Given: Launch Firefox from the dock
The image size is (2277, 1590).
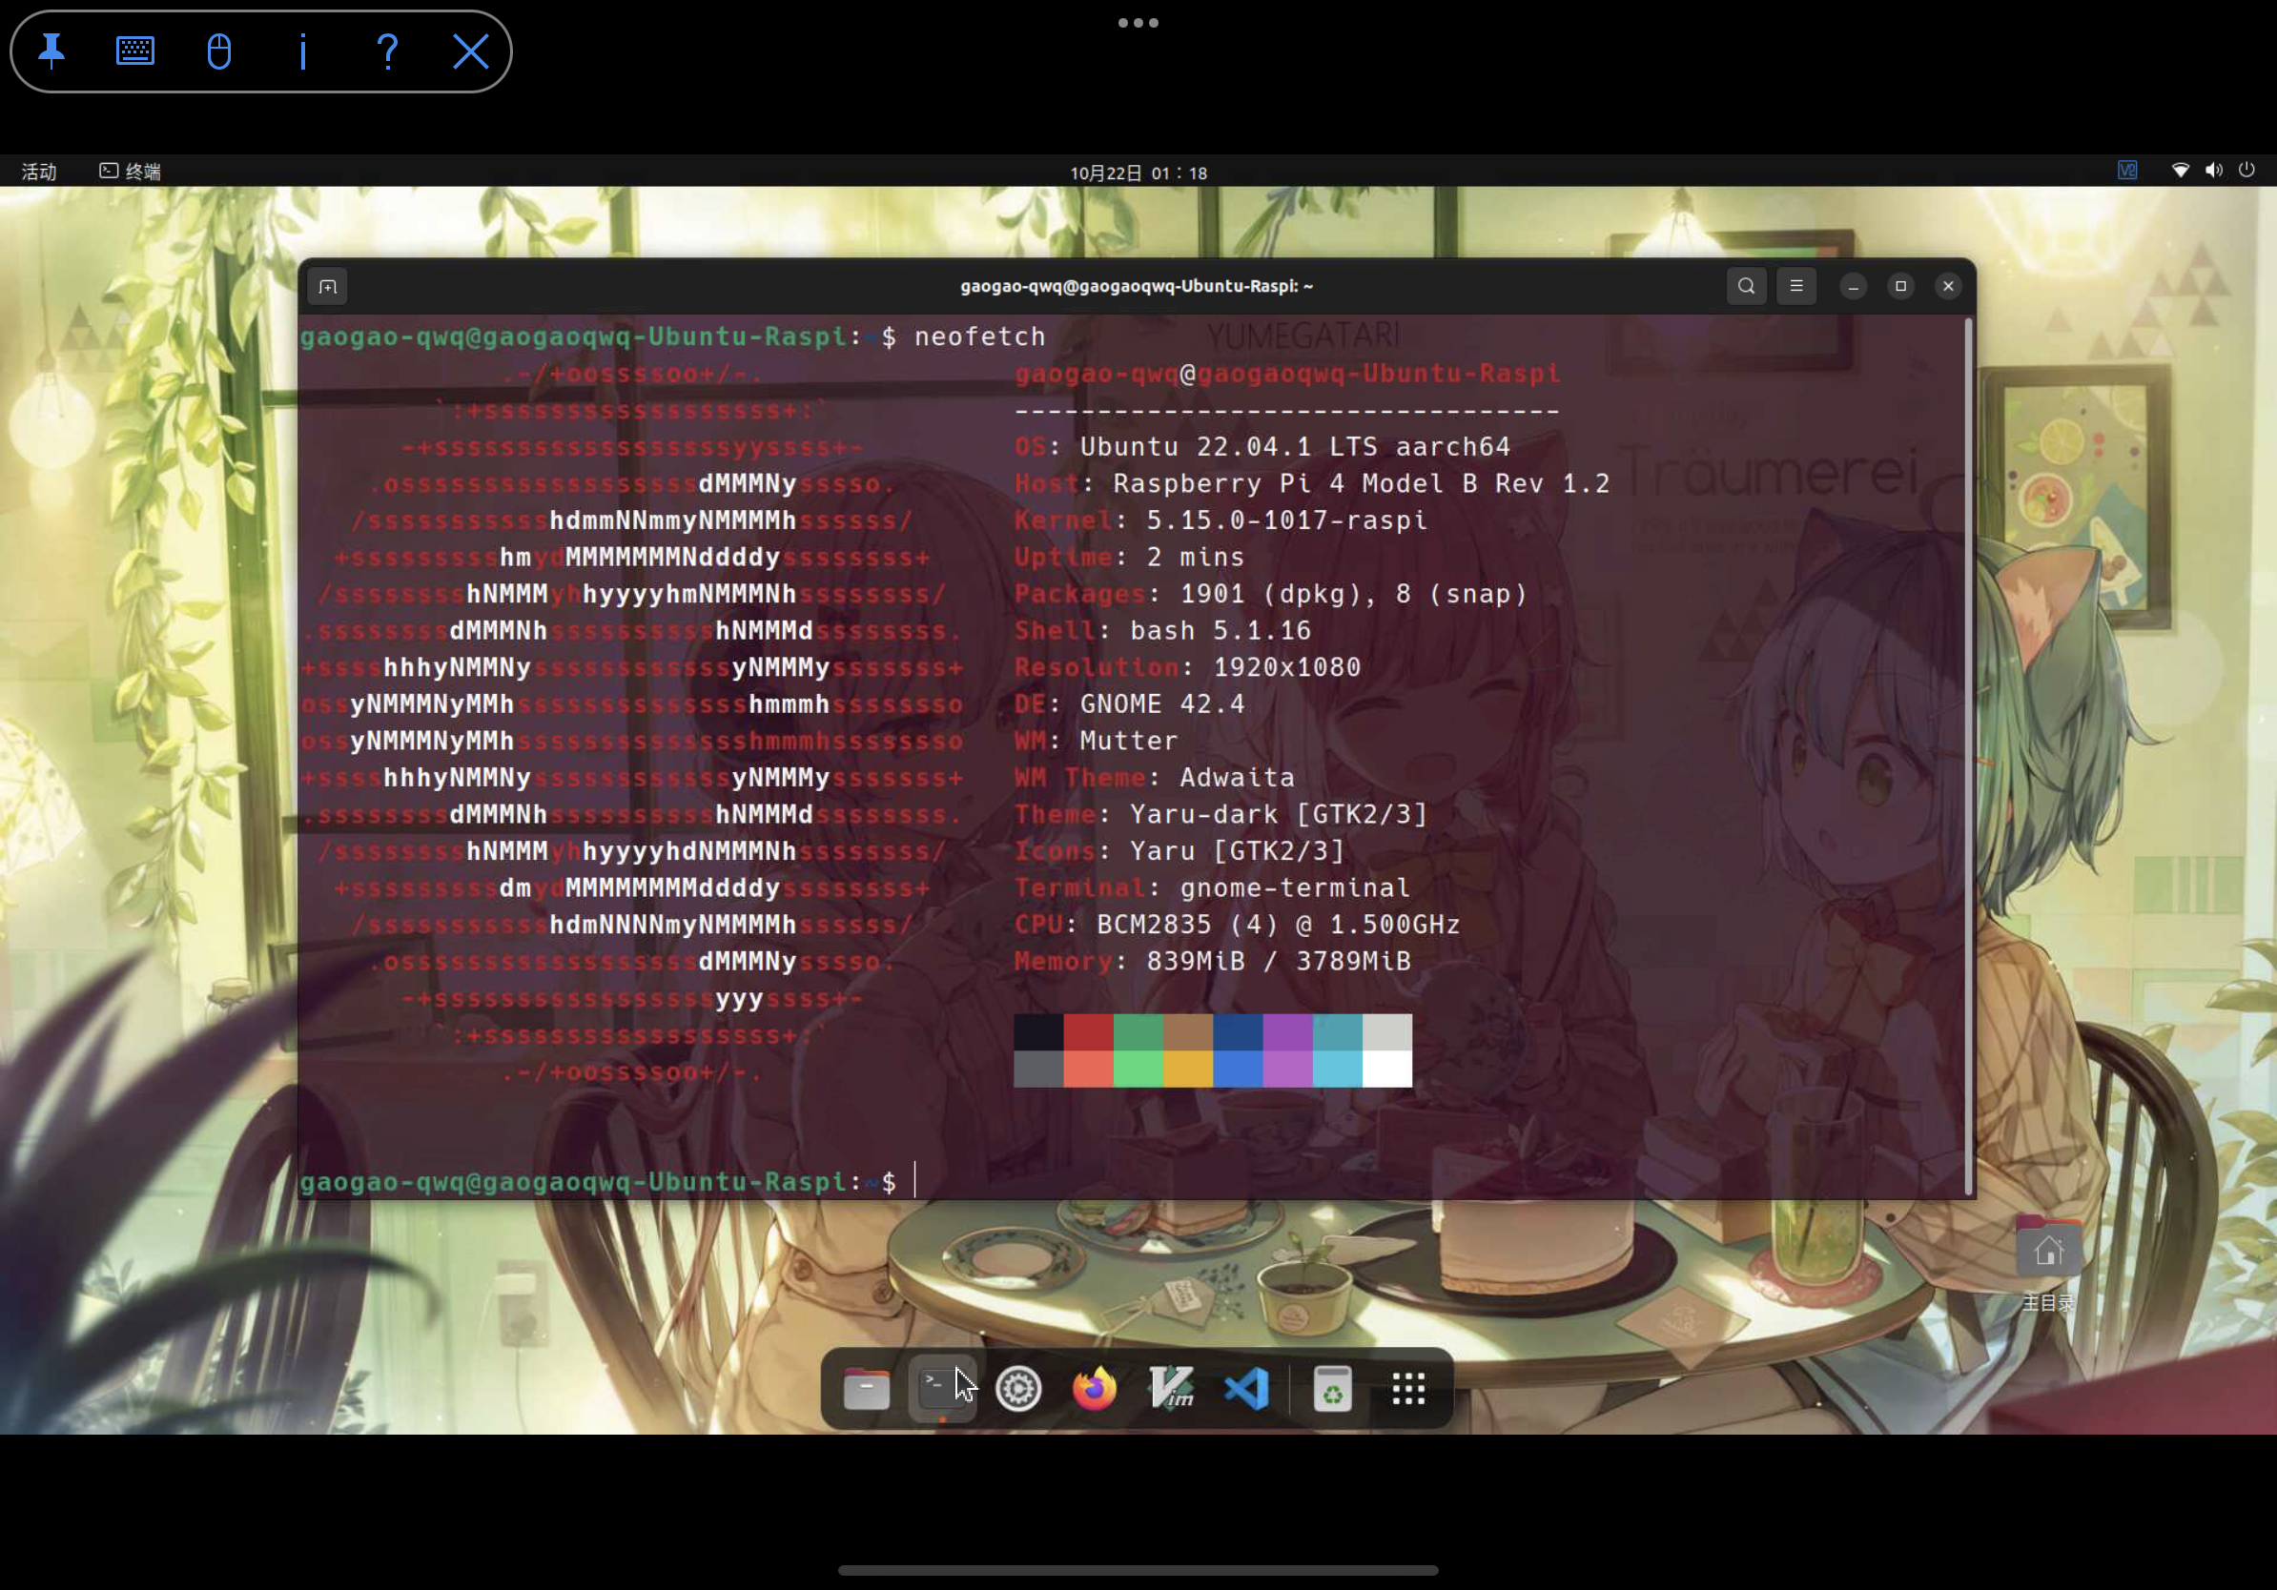Looking at the screenshot, I should tap(1094, 1388).
